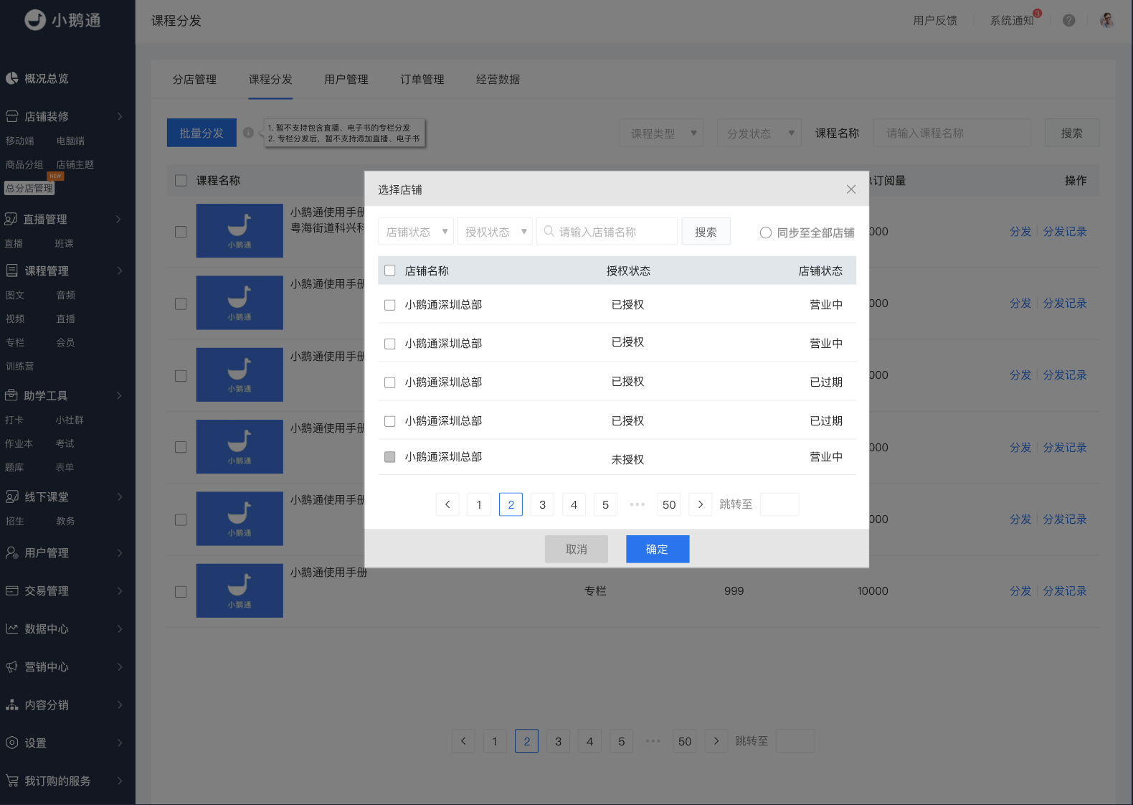The image size is (1133, 805).
Task: Click the previous-page arrow in the course list pagination
Action: [x=463, y=741]
